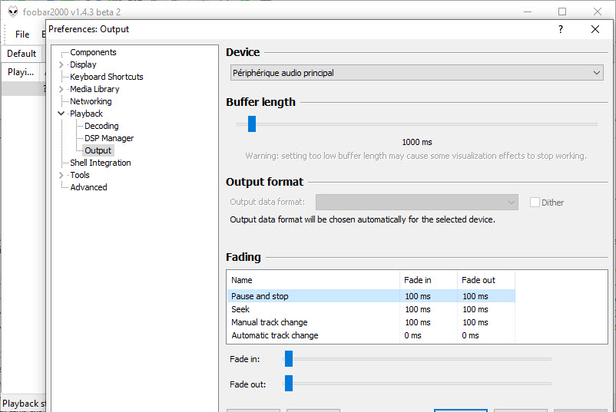This screenshot has width=616, height=412.
Task: Select the Manual track change row
Action: [x=371, y=322]
